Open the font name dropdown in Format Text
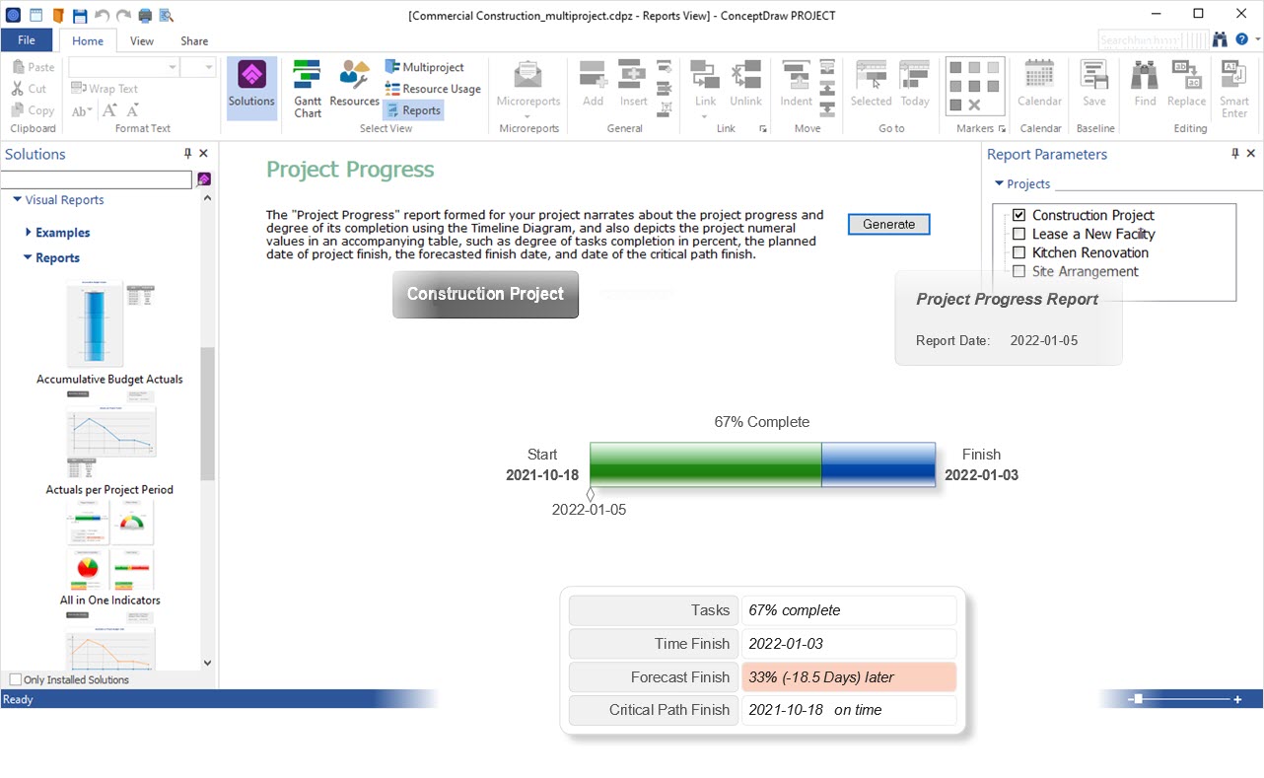The image size is (1264, 778). point(173,67)
